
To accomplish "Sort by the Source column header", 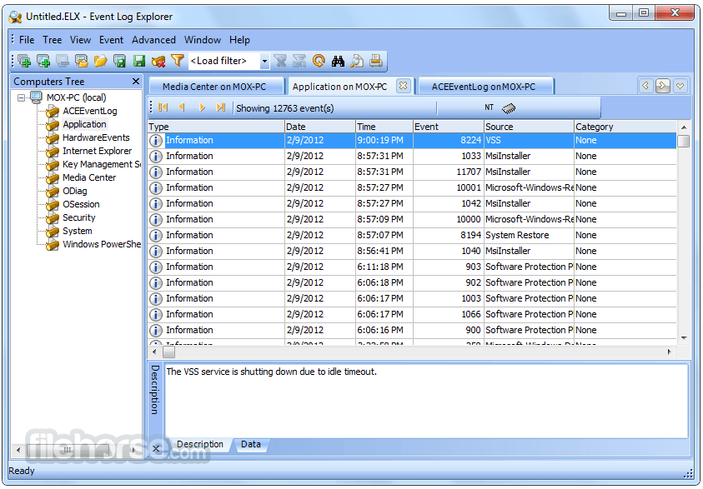I will 529,127.
